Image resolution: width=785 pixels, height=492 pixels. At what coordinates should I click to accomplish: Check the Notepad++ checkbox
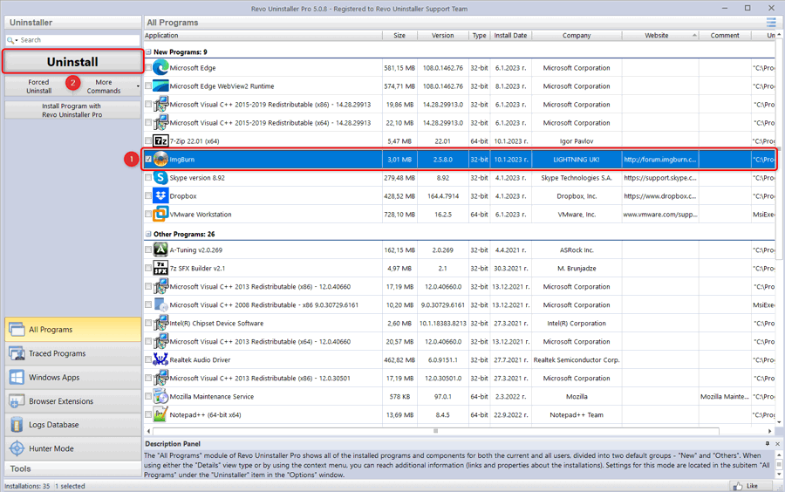pyautogui.click(x=148, y=414)
